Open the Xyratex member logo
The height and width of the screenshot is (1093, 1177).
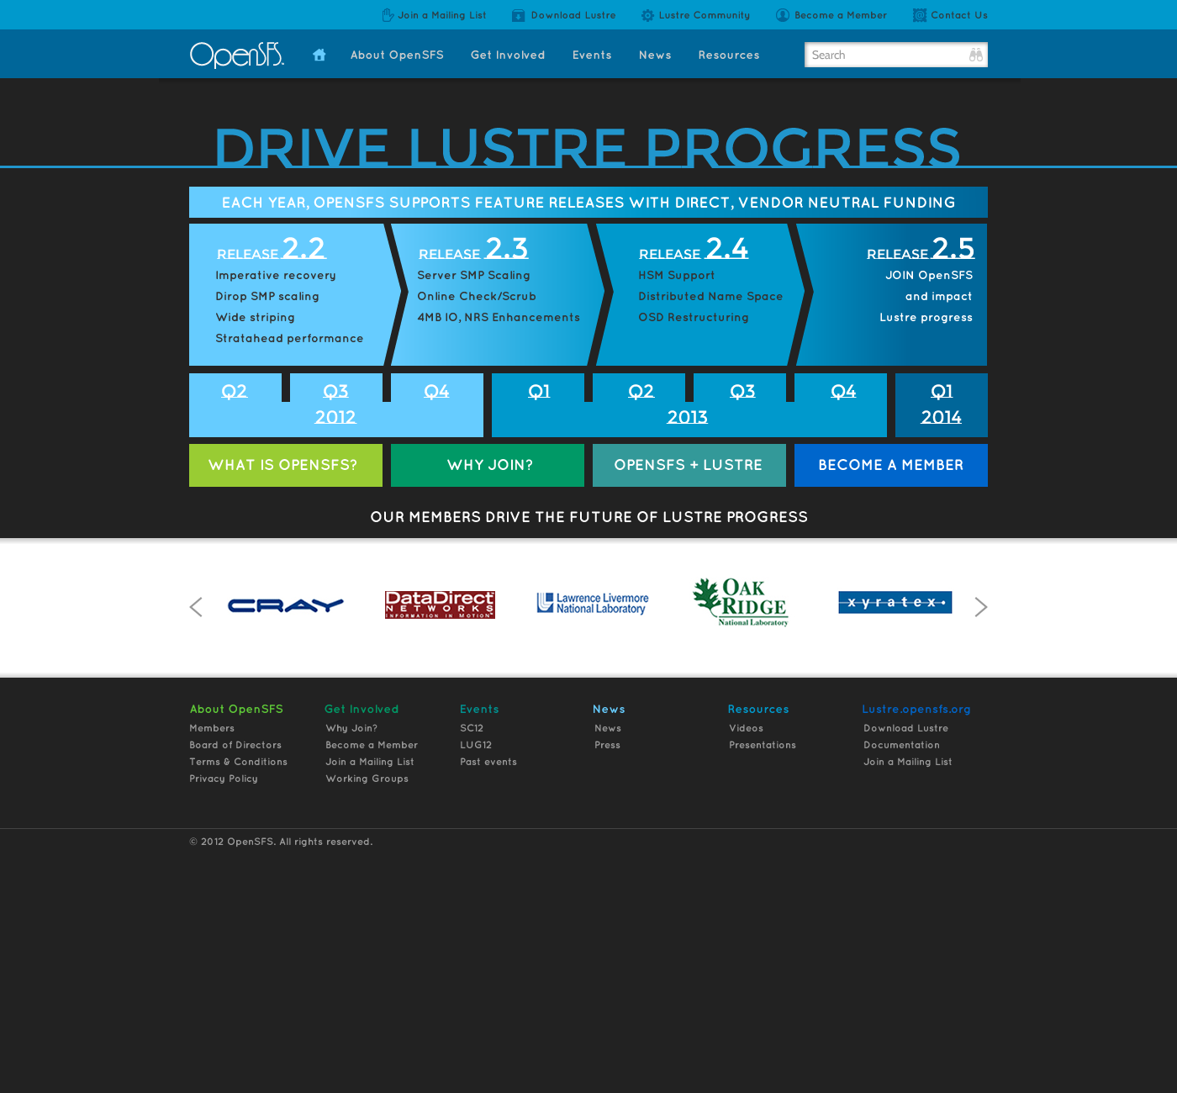tap(895, 602)
